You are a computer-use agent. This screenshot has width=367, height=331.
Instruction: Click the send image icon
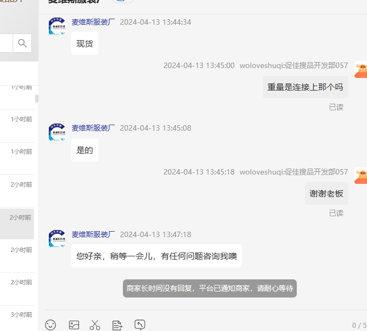[74, 325]
